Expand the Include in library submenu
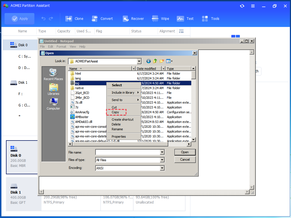This screenshot has width=291, height=218. click(124, 93)
